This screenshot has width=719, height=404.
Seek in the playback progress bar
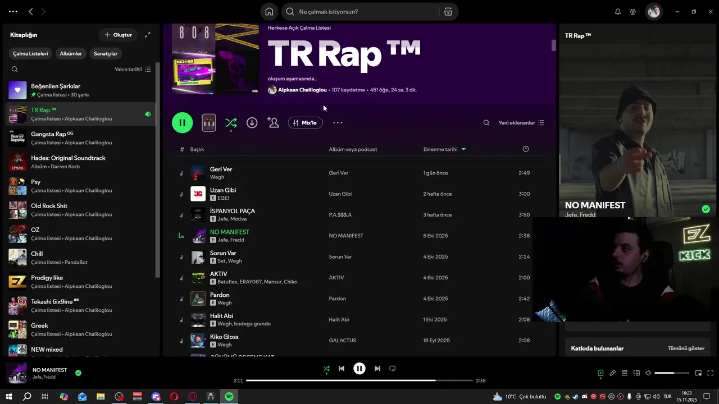pos(359,380)
